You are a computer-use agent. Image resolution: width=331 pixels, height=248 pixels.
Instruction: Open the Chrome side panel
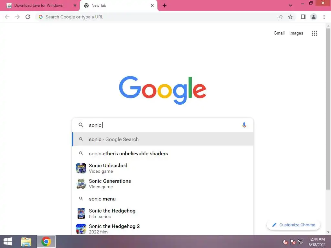[303, 17]
